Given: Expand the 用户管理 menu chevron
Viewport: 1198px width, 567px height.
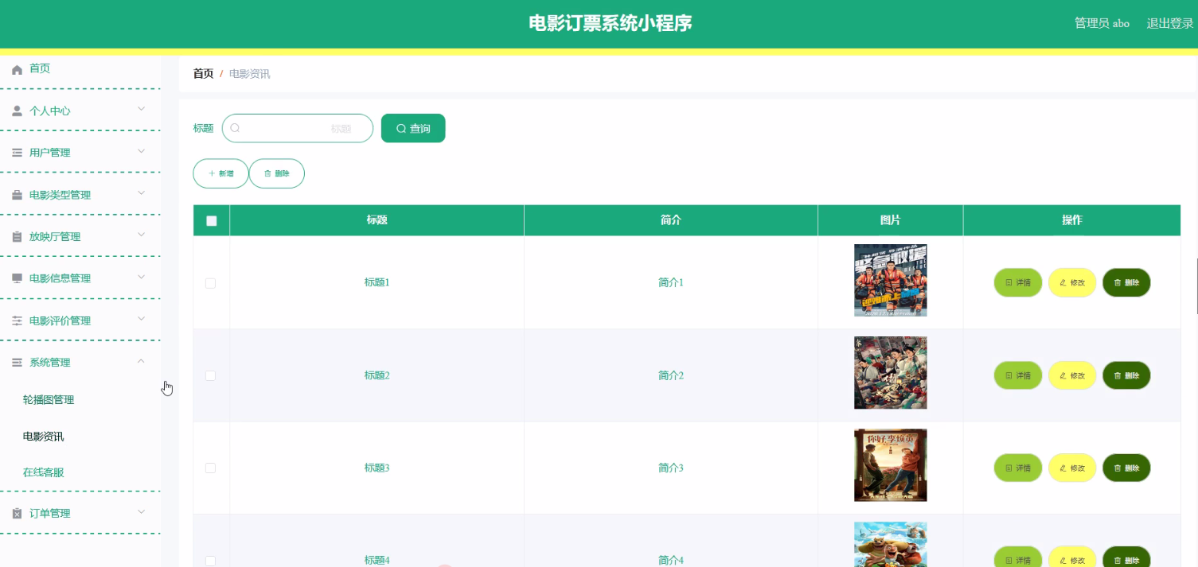Looking at the screenshot, I should click(141, 150).
